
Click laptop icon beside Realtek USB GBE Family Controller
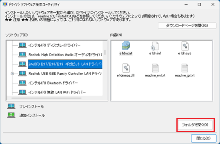pyautogui.click(x=22, y=74)
